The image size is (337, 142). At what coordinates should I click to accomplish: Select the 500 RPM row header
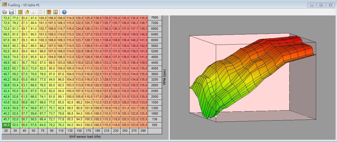pos(155,125)
